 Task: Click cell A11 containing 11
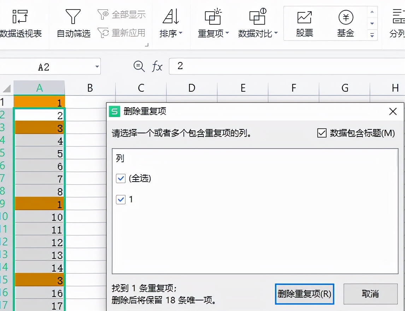[x=39, y=229]
